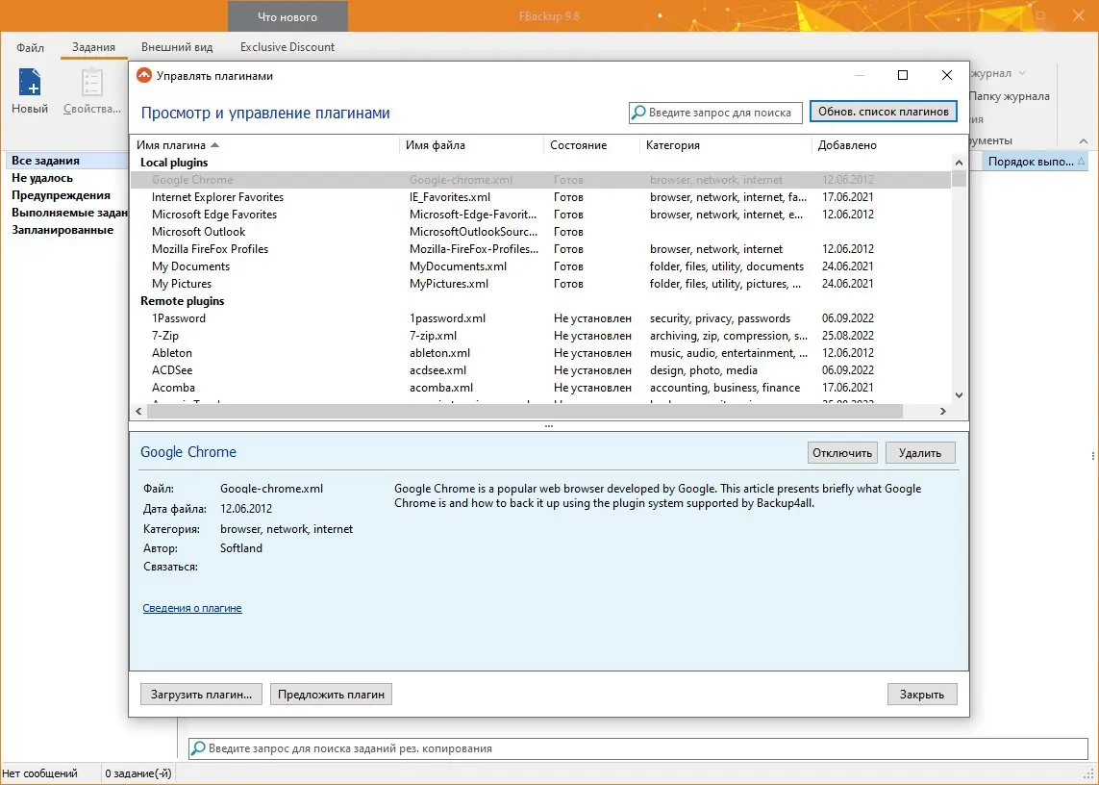Click the splitter dots between the list and details
This screenshot has height=785, width=1099.
(549, 426)
